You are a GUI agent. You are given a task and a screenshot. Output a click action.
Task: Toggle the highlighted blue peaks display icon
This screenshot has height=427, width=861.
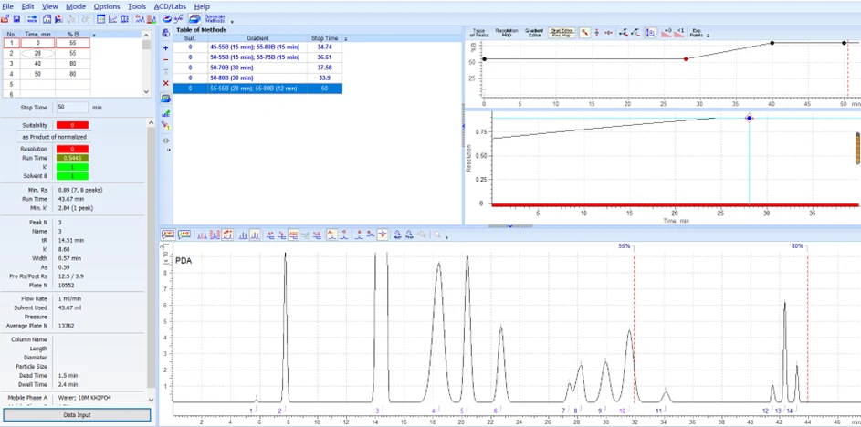[x=255, y=234]
